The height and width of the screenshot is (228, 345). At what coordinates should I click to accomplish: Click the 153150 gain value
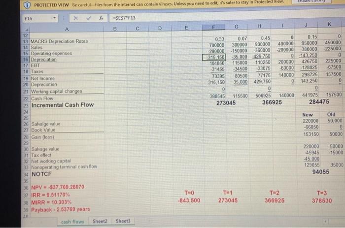(311, 134)
